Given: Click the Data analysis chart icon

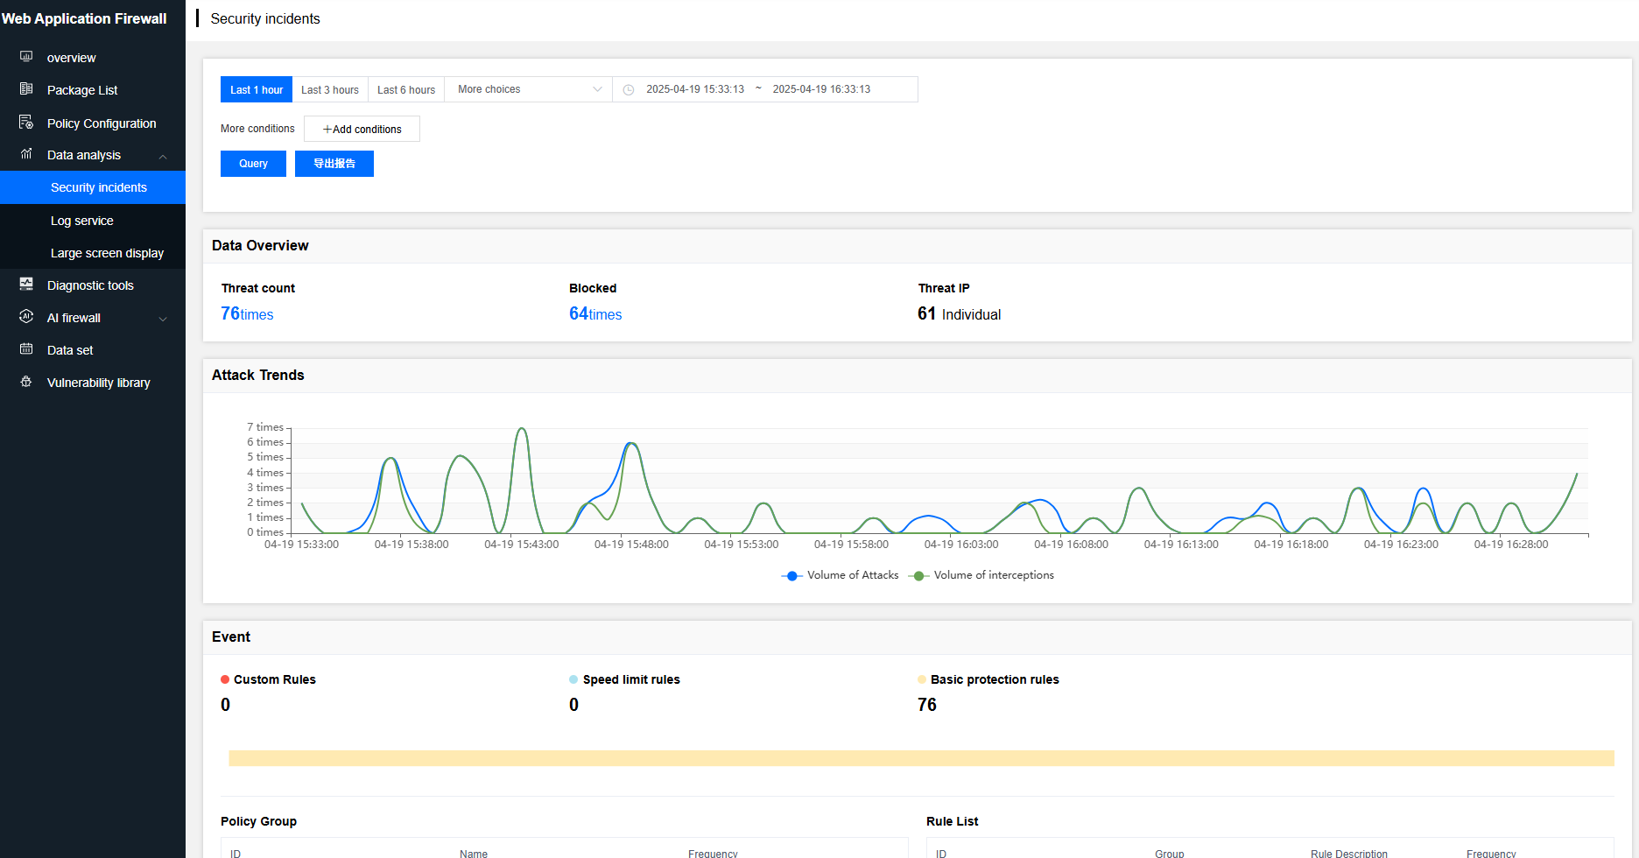Looking at the screenshot, I should click(26, 154).
